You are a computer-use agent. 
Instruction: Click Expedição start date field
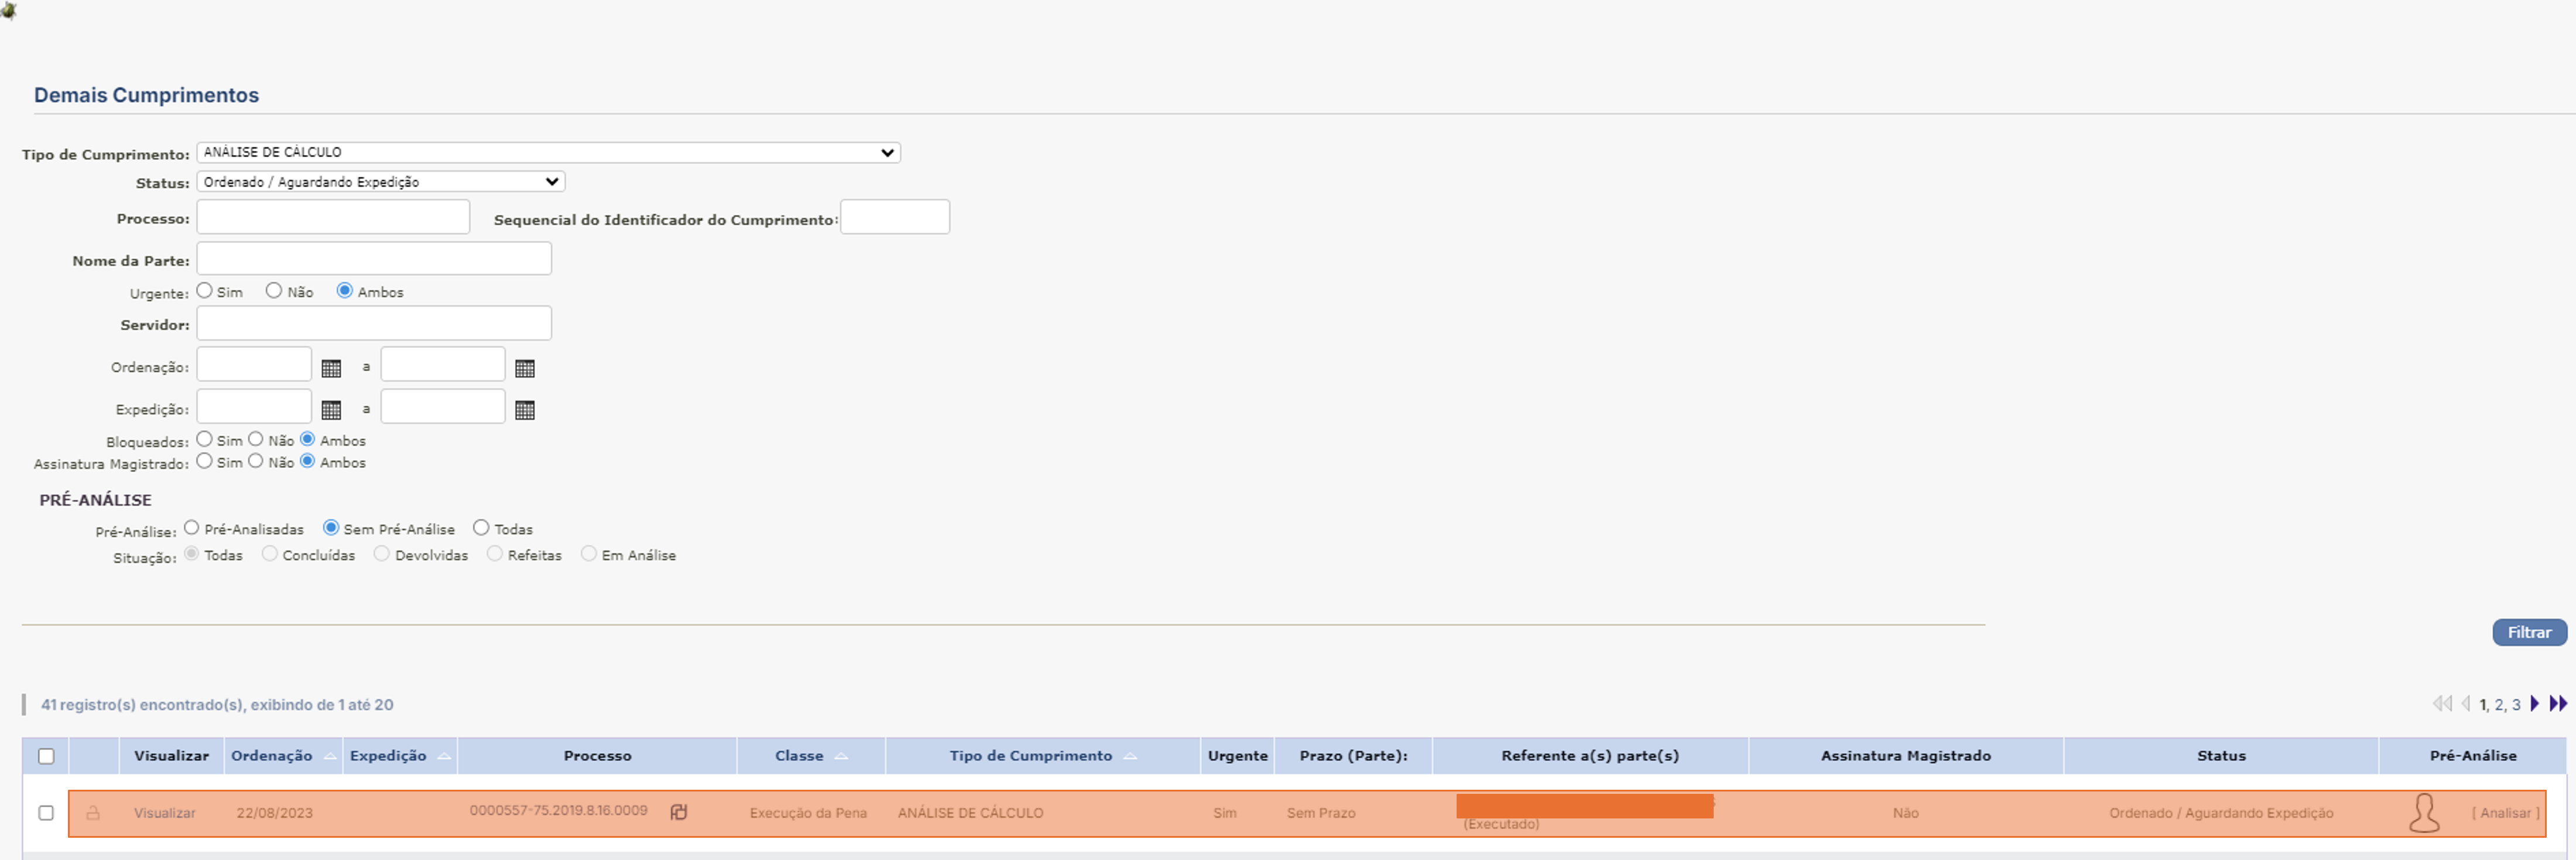pos(254,407)
